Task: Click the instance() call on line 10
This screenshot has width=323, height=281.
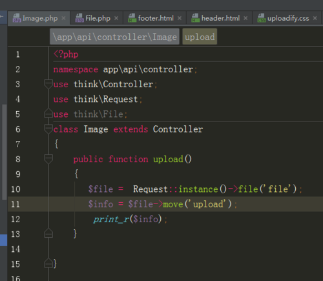Action: 202,189
